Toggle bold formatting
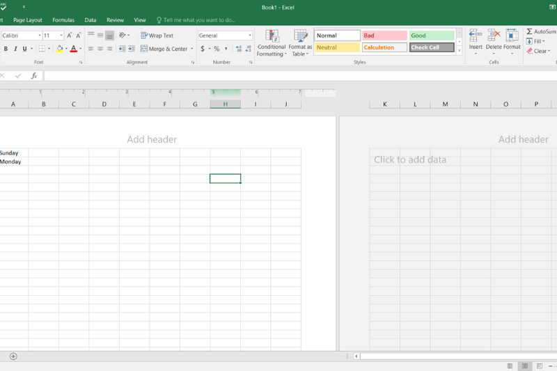 point(6,49)
